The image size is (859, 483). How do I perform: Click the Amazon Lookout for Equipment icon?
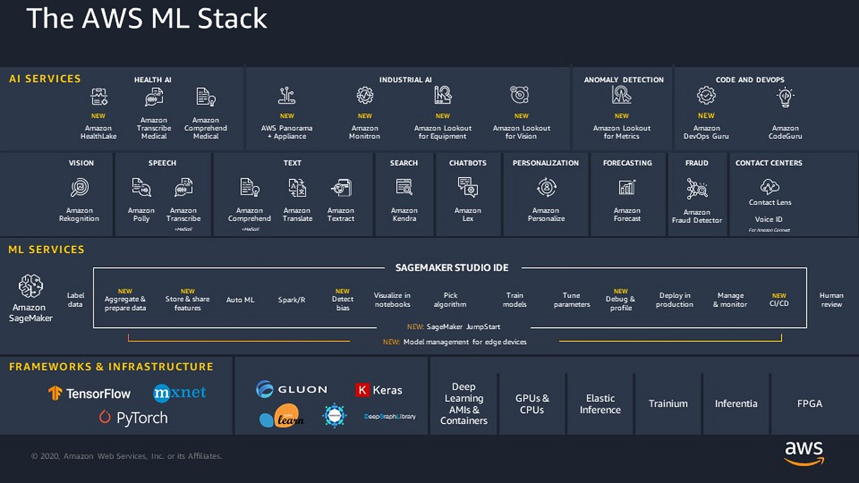[443, 95]
